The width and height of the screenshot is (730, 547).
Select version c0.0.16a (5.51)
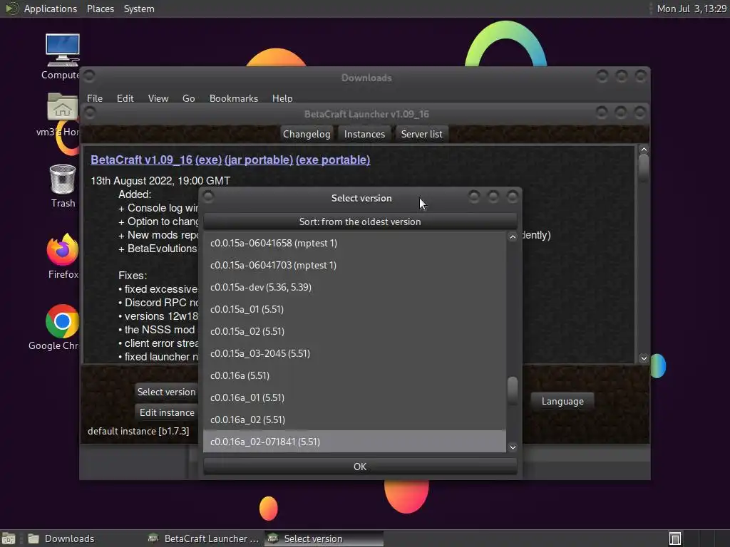pyautogui.click(x=354, y=375)
